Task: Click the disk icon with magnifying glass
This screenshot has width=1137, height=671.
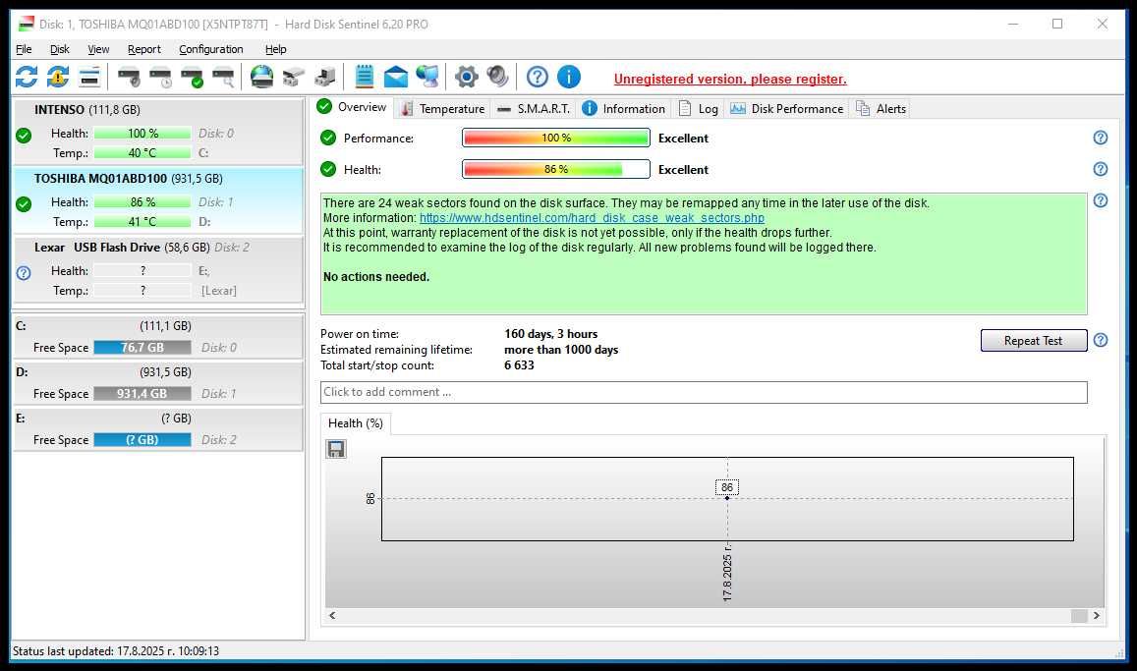Action: click(x=223, y=77)
